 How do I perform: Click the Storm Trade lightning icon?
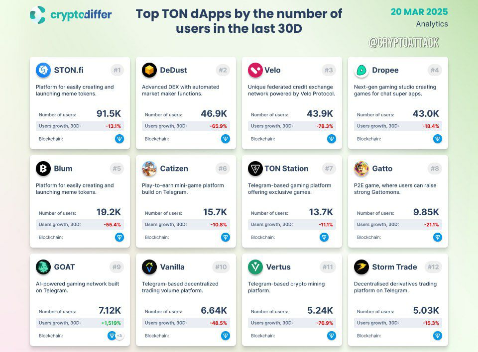(x=361, y=267)
